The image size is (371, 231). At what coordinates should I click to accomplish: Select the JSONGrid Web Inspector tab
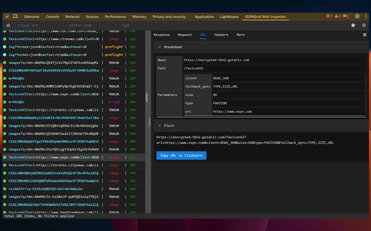coord(265,16)
